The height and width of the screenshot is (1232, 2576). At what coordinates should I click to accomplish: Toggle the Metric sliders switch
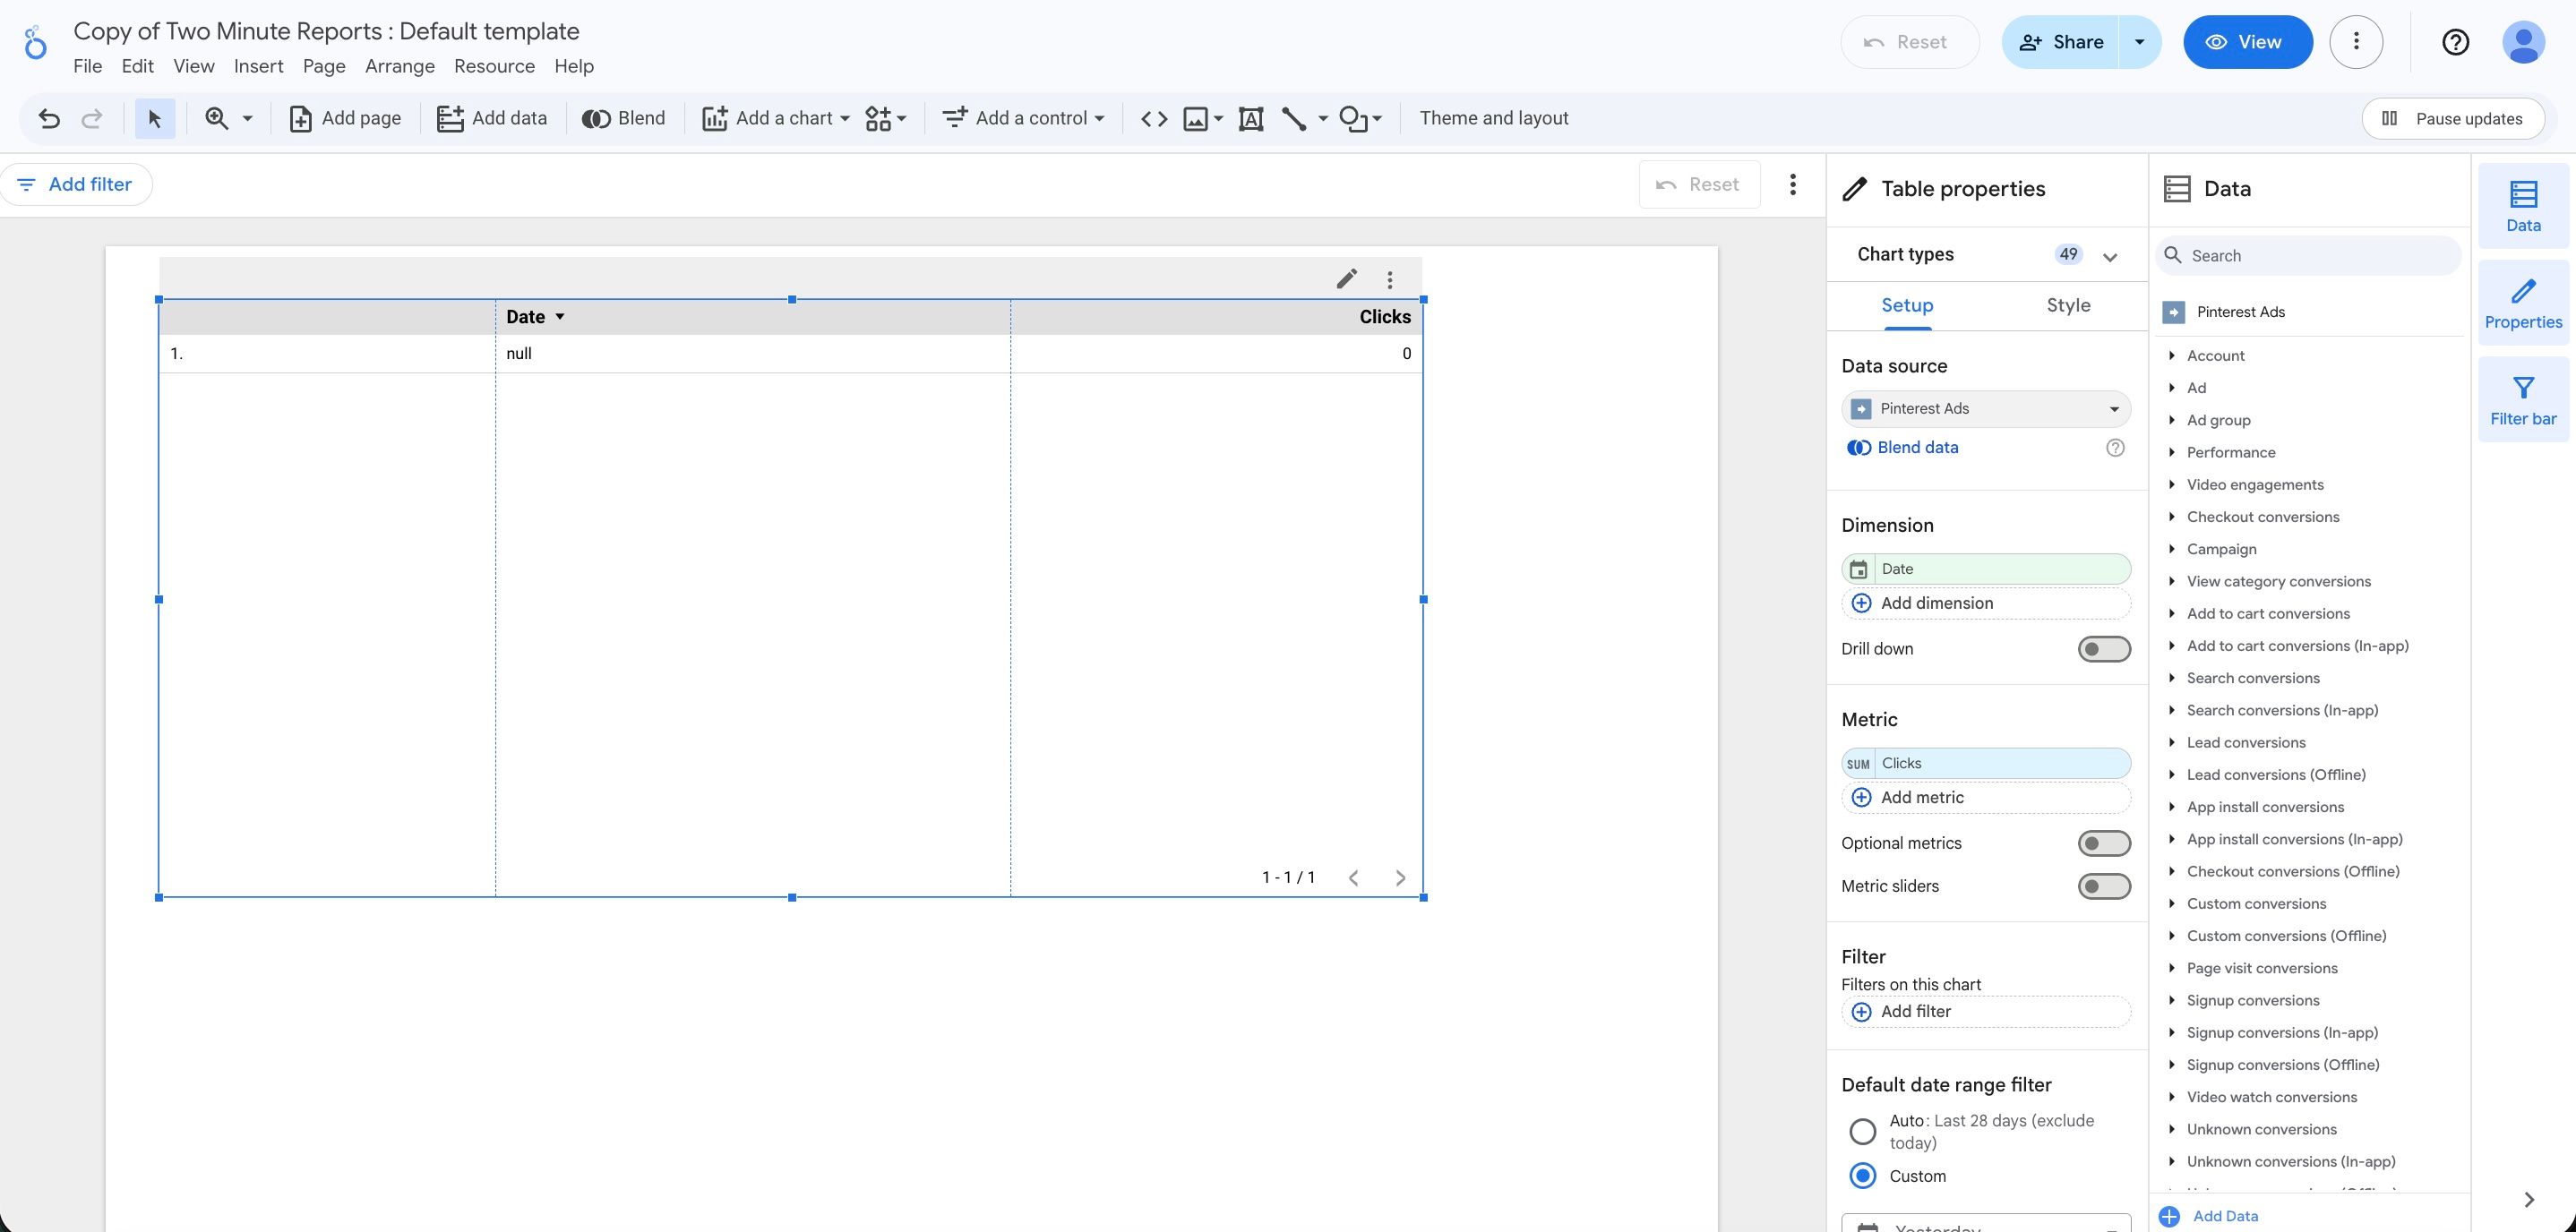[x=2103, y=886]
